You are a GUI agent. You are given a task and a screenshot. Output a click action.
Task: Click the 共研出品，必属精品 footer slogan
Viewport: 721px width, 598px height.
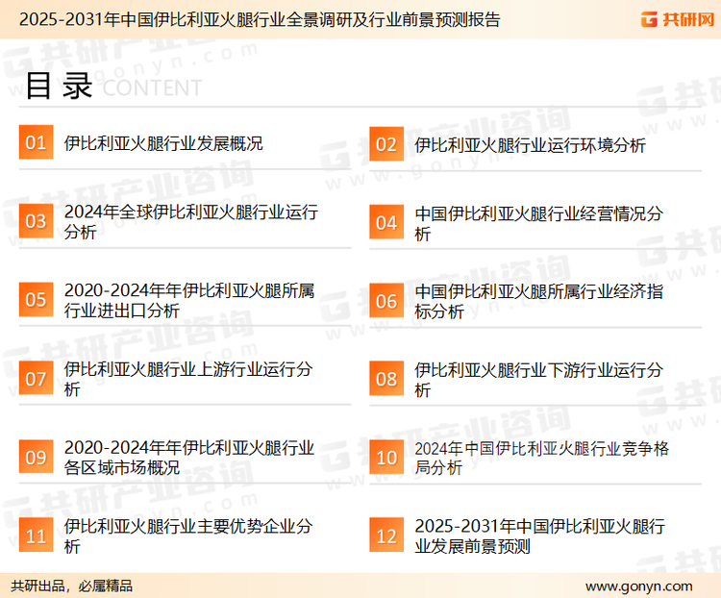(x=72, y=586)
